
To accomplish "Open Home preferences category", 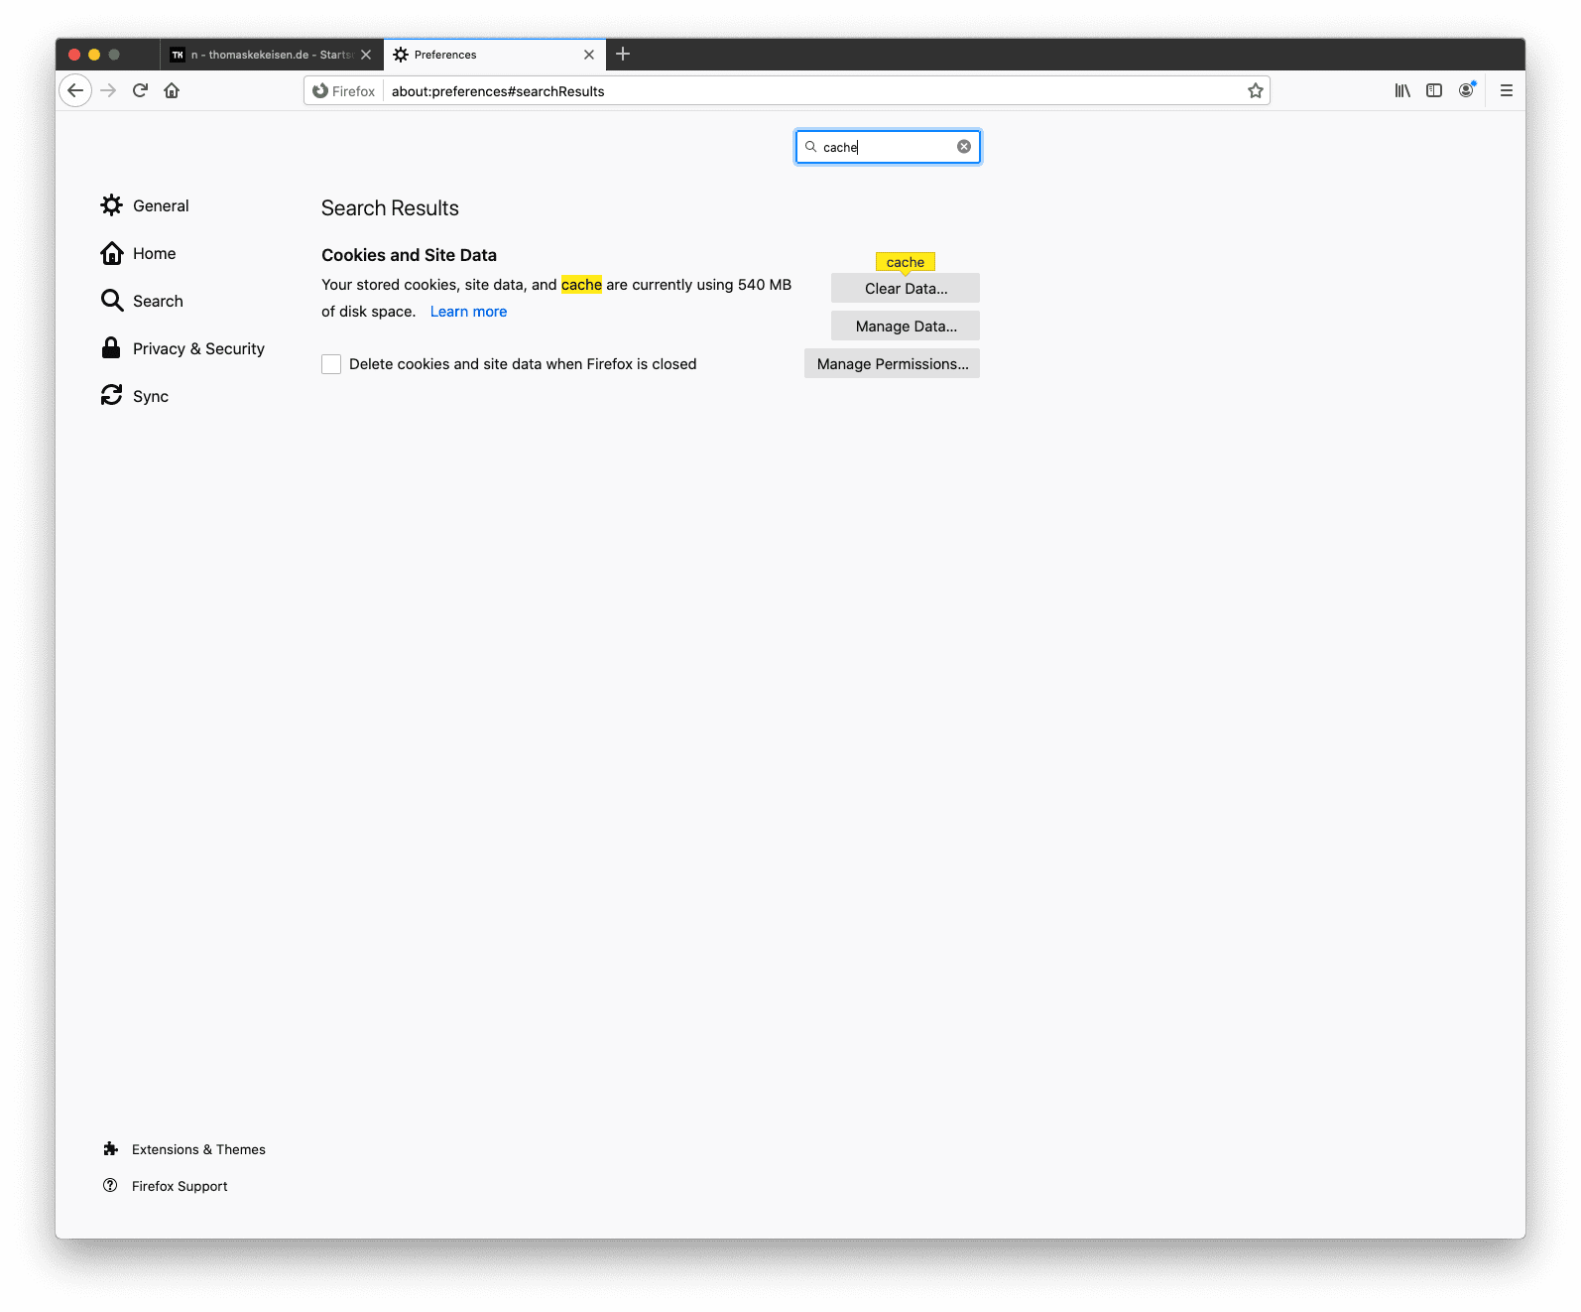I will click(139, 253).
